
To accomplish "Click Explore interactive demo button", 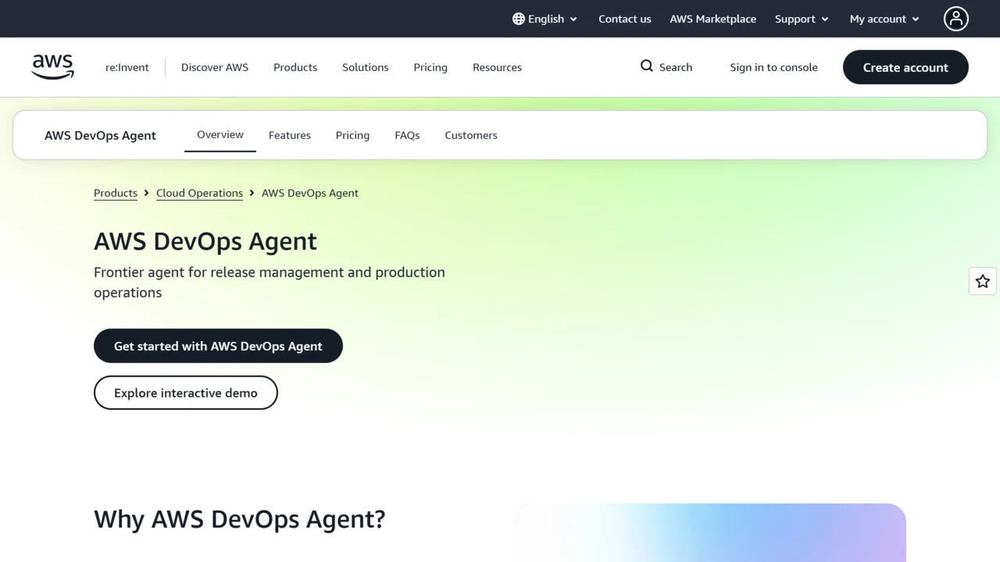I will [186, 393].
